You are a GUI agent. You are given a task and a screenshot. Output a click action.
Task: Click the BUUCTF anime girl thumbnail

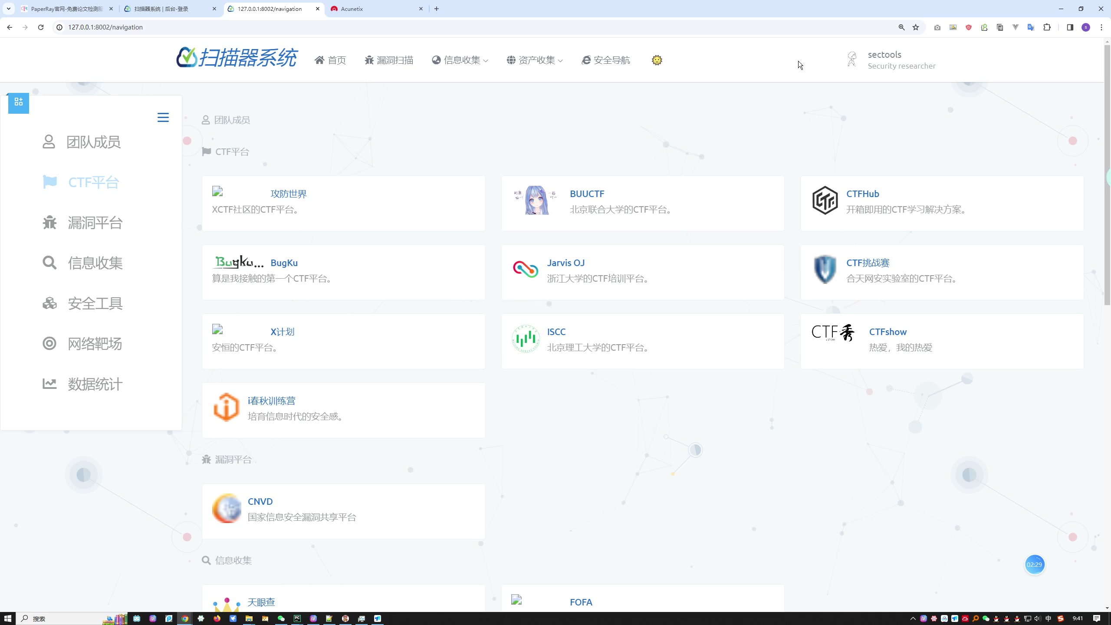536,200
